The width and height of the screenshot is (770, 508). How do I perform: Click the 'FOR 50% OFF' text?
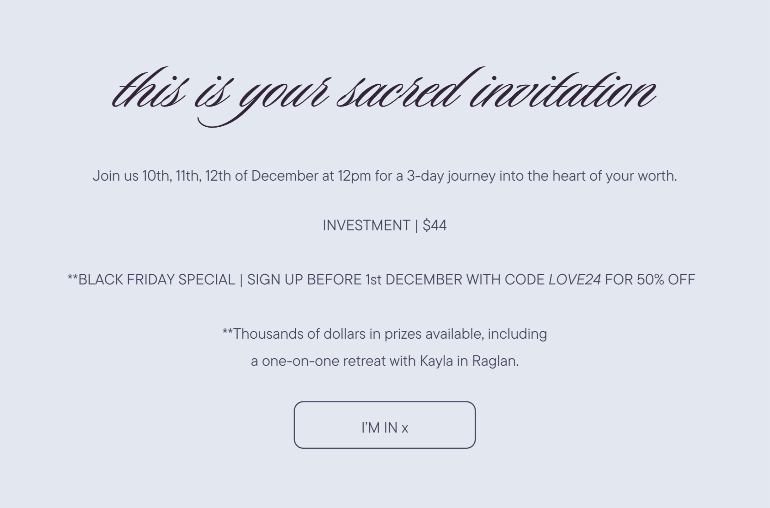649,280
